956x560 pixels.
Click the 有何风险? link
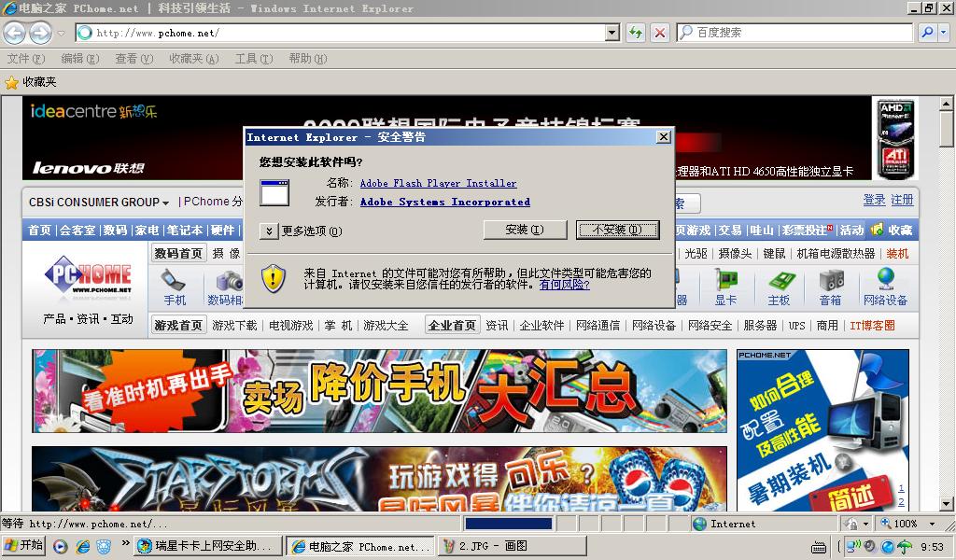click(564, 285)
